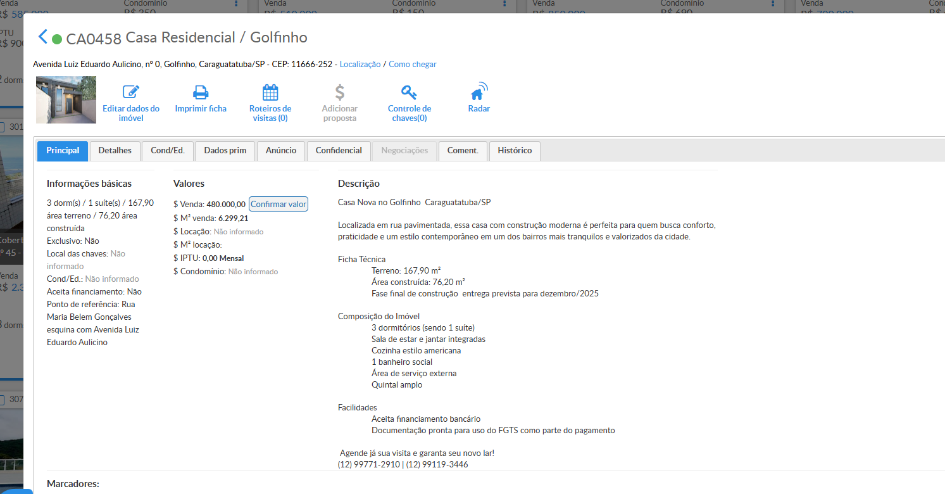945x494 pixels.
Task: Follow the Como chegar link
Action: point(413,64)
